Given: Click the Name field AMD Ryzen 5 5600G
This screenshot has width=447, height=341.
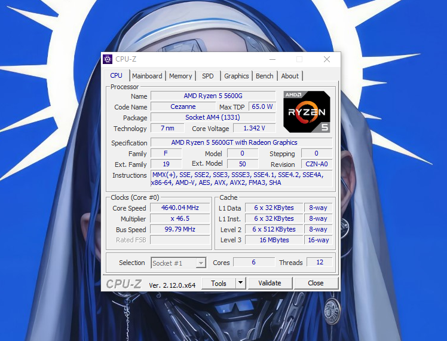Looking at the screenshot, I should 213,96.
